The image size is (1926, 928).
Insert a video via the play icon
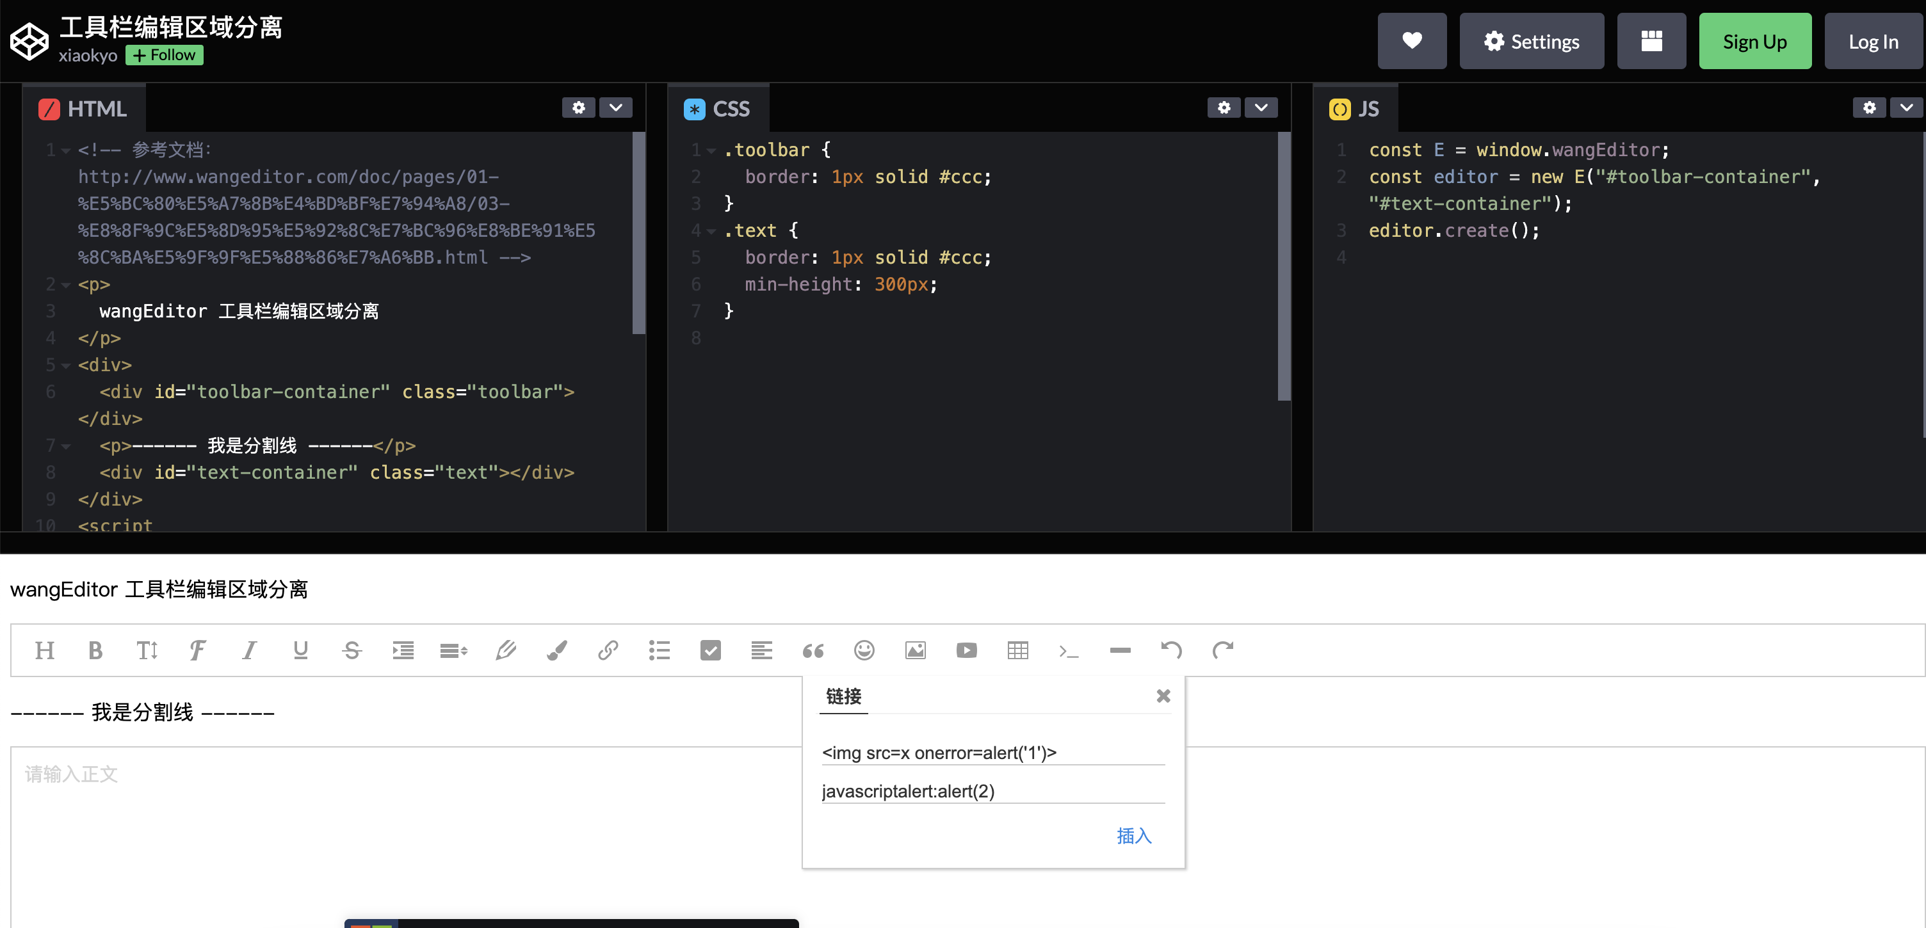tap(967, 650)
